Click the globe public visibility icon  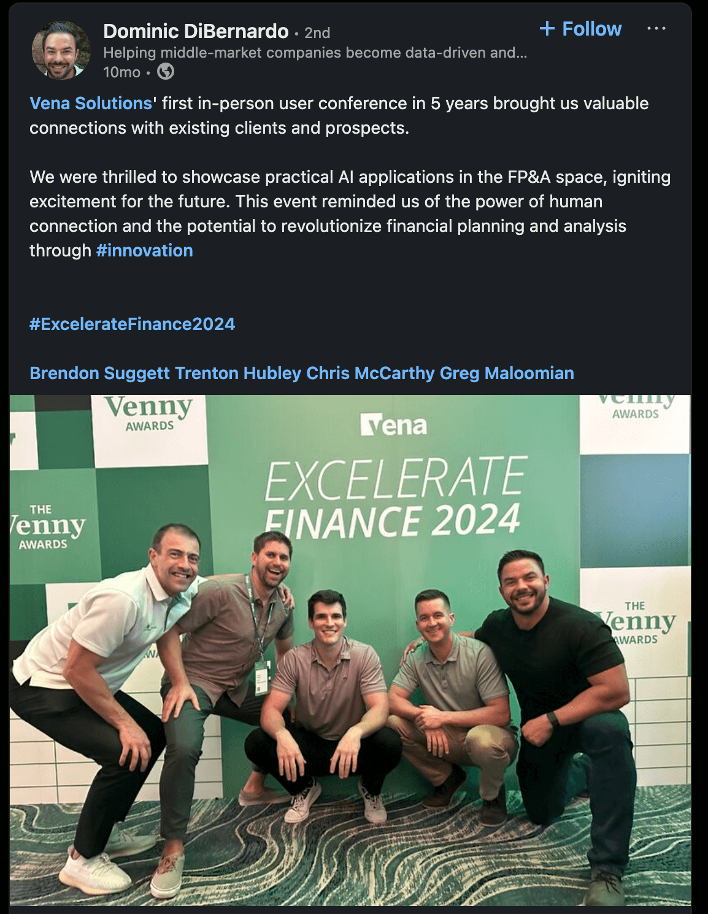[166, 72]
